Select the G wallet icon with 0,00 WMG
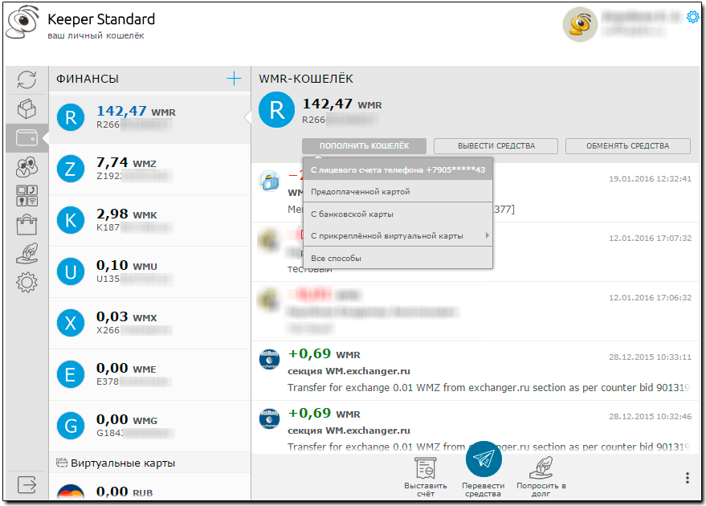 tap(71, 426)
